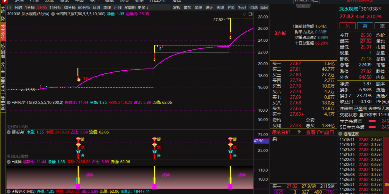
Task: Switch chart period to 日线
Action: [x=96, y=7]
